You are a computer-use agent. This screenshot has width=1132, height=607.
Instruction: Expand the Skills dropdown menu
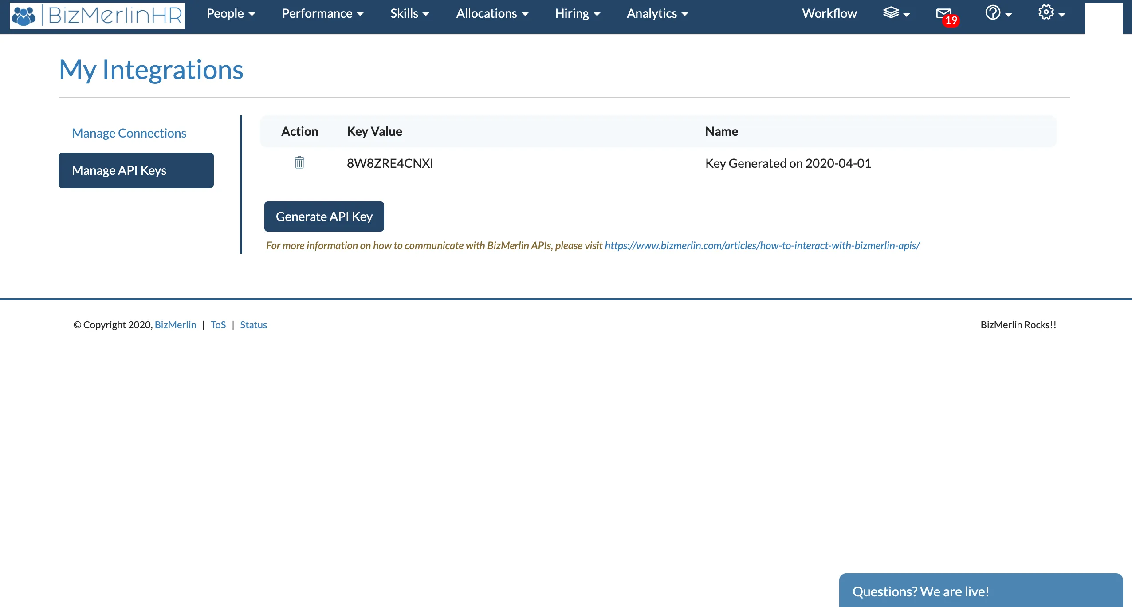point(409,14)
